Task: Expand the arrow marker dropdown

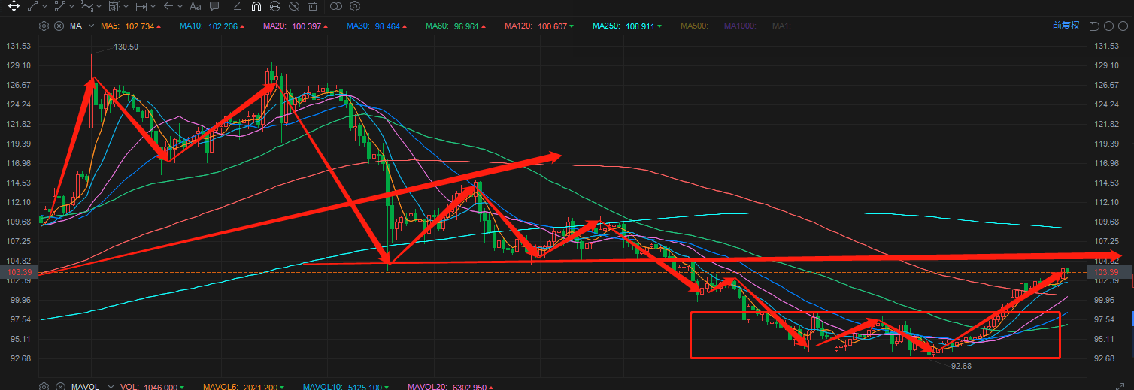Action: (x=180, y=6)
